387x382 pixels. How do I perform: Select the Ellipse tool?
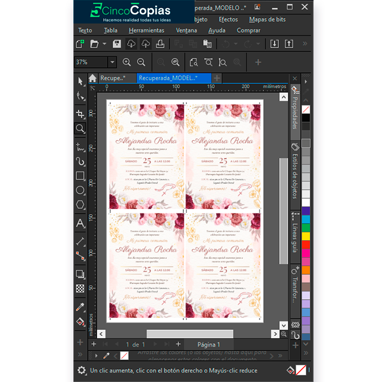pos(81,190)
